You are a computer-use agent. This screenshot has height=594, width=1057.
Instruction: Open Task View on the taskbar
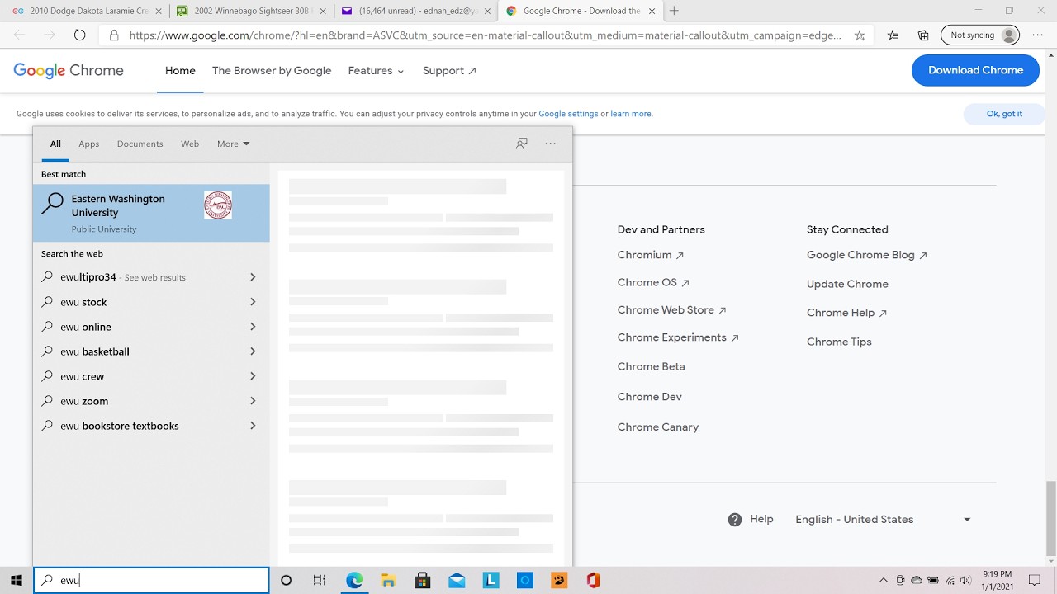[x=320, y=580]
